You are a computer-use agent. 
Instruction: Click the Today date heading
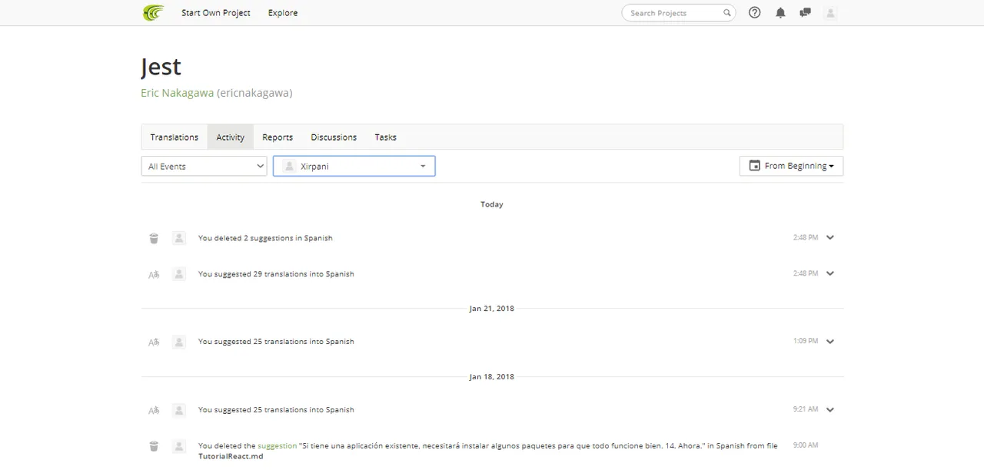492,204
